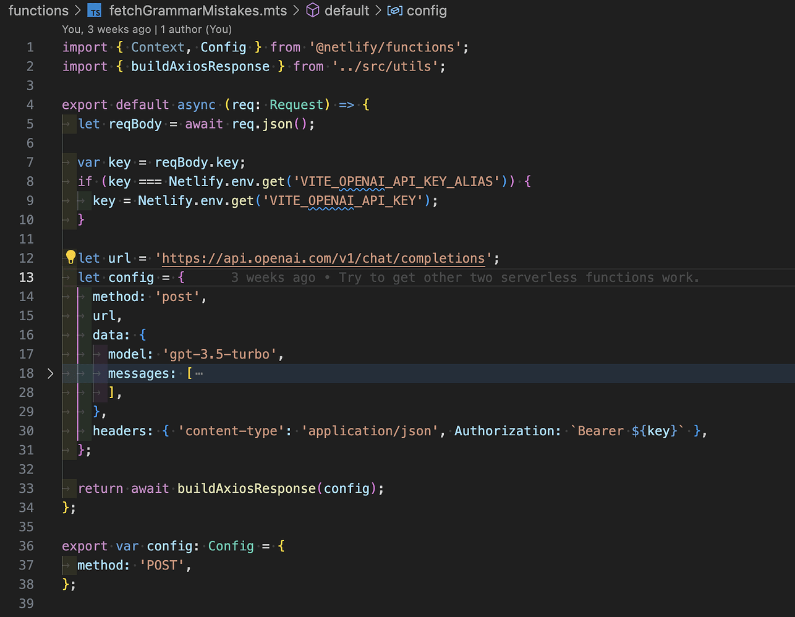795x617 pixels.
Task: Click the chevron separator before "config" breadcrumb
Action: 377,11
